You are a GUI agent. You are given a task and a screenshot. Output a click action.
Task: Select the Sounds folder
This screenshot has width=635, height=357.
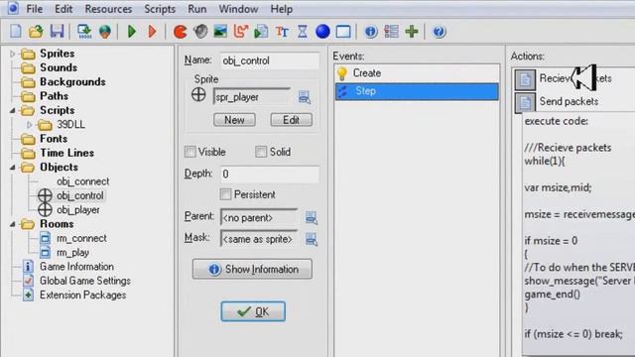tap(59, 67)
